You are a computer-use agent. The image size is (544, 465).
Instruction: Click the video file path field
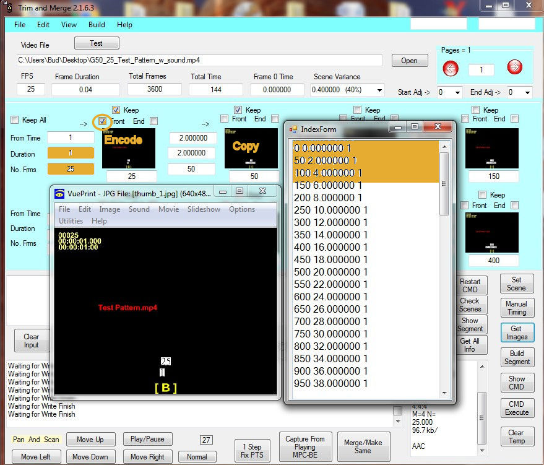(199, 61)
